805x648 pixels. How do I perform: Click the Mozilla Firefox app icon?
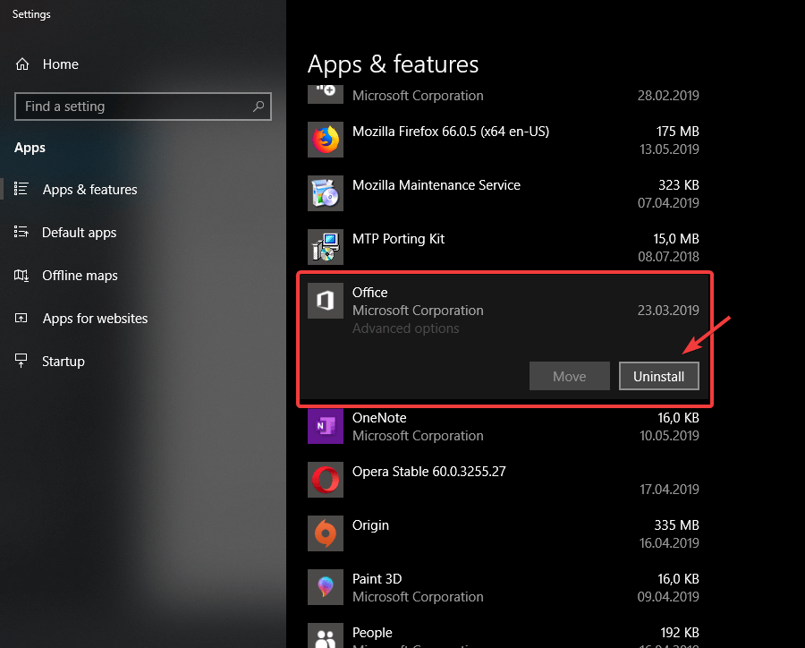(326, 140)
